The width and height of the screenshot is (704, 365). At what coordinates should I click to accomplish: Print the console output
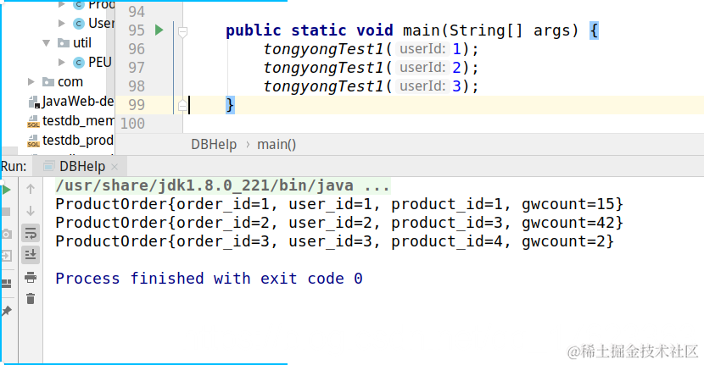(31, 277)
